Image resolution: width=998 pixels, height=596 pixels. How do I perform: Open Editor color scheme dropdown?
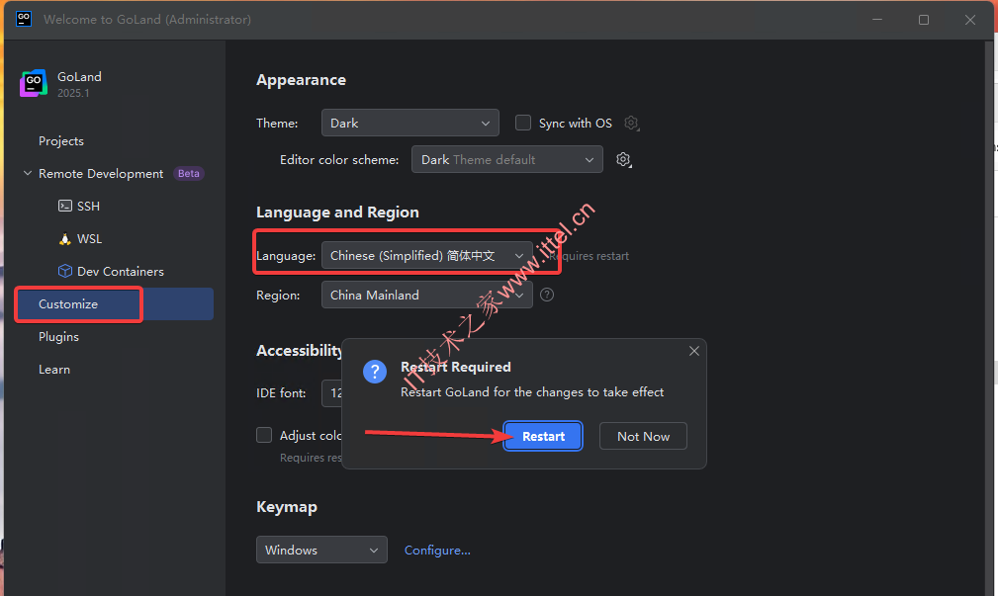[507, 160]
